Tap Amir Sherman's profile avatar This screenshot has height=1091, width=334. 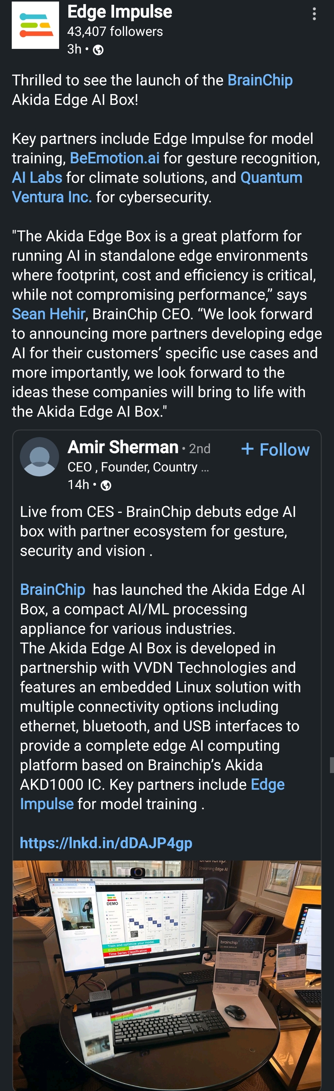39,457
